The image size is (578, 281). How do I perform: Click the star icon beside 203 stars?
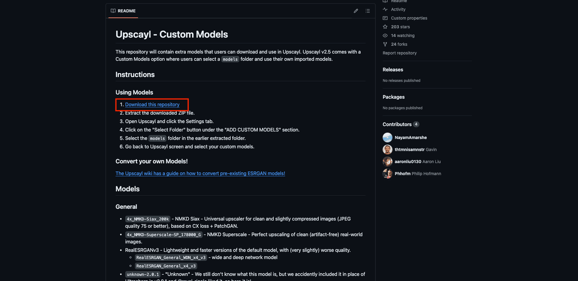tap(385, 27)
